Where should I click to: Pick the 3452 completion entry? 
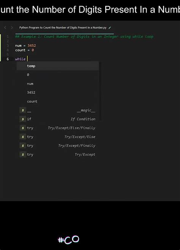[x=58, y=93]
